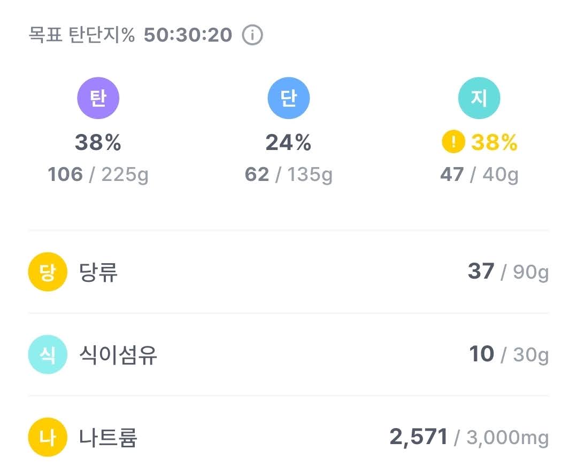Click the 목표 탄단지% label
Image resolution: width=577 pixels, height=474 pixels.
[82, 35]
